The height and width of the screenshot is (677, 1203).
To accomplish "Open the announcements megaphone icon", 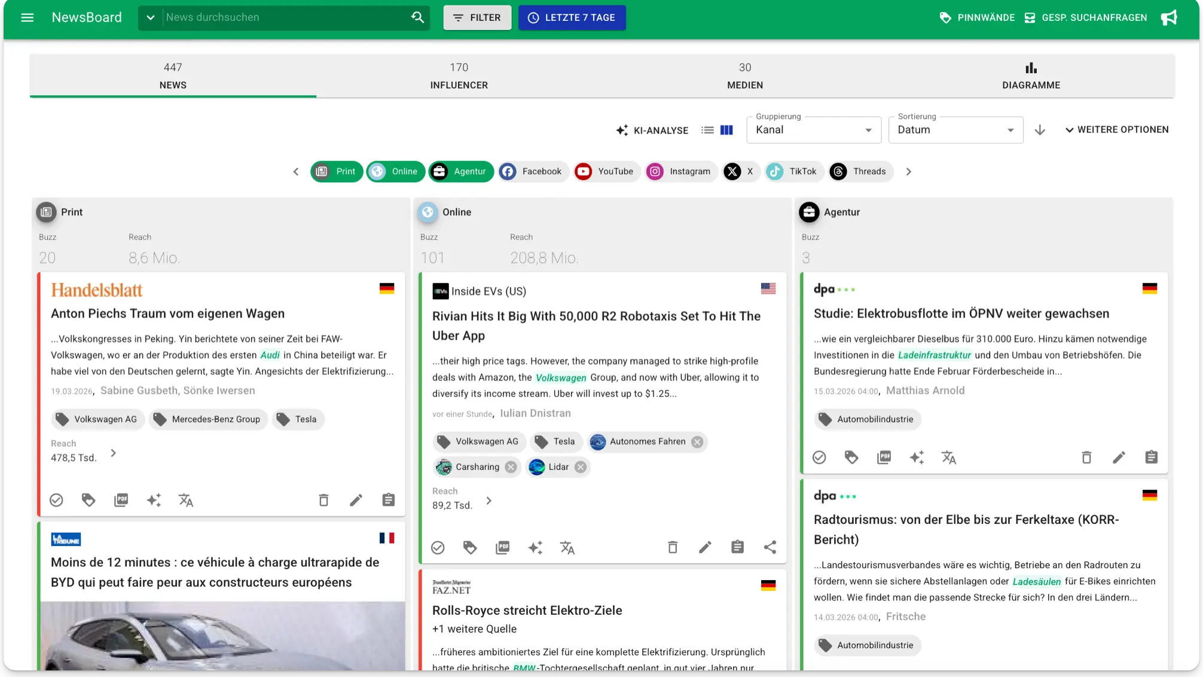I will click(x=1169, y=17).
